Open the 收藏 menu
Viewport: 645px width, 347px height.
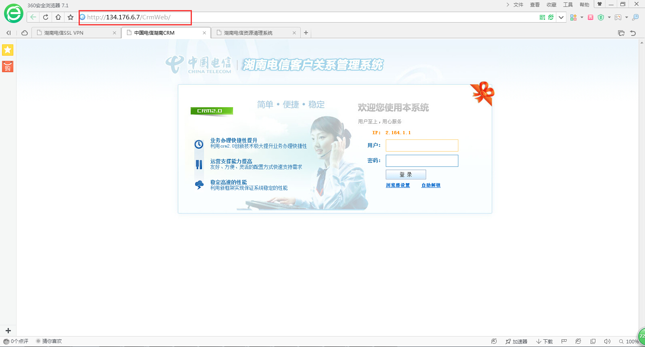pyautogui.click(x=551, y=5)
